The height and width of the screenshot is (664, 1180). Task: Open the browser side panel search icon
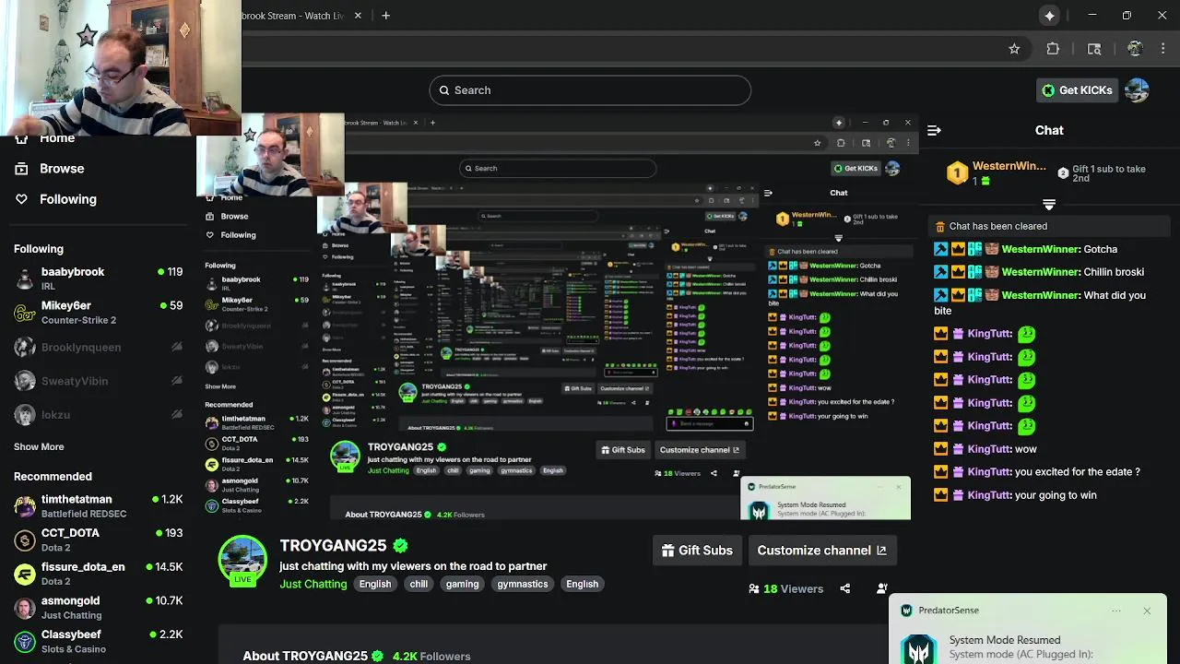coord(1094,49)
